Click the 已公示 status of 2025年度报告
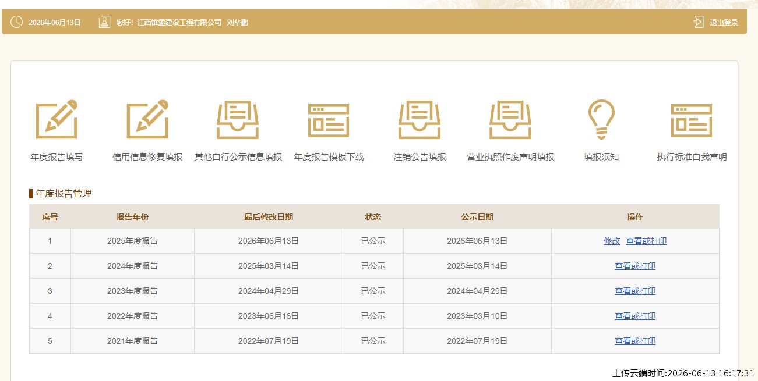Image resolution: width=758 pixels, height=381 pixels. [373, 241]
